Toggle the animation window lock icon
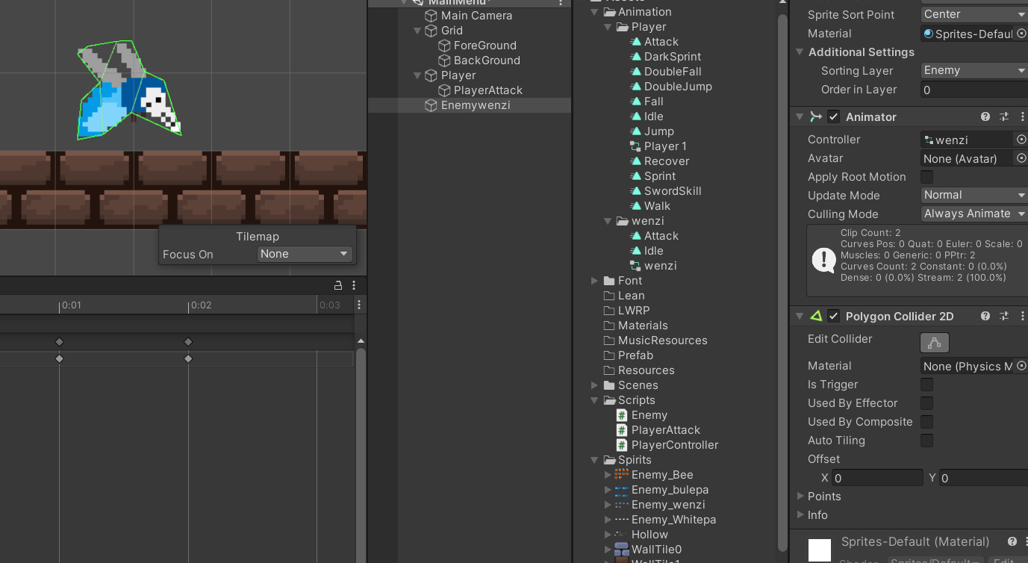Viewport: 1028px width, 563px height. pyautogui.click(x=338, y=285)
